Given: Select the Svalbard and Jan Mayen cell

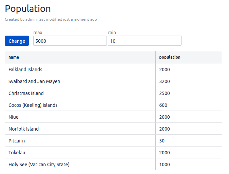Looking at the screenshot, I should (x=34, y=81).
